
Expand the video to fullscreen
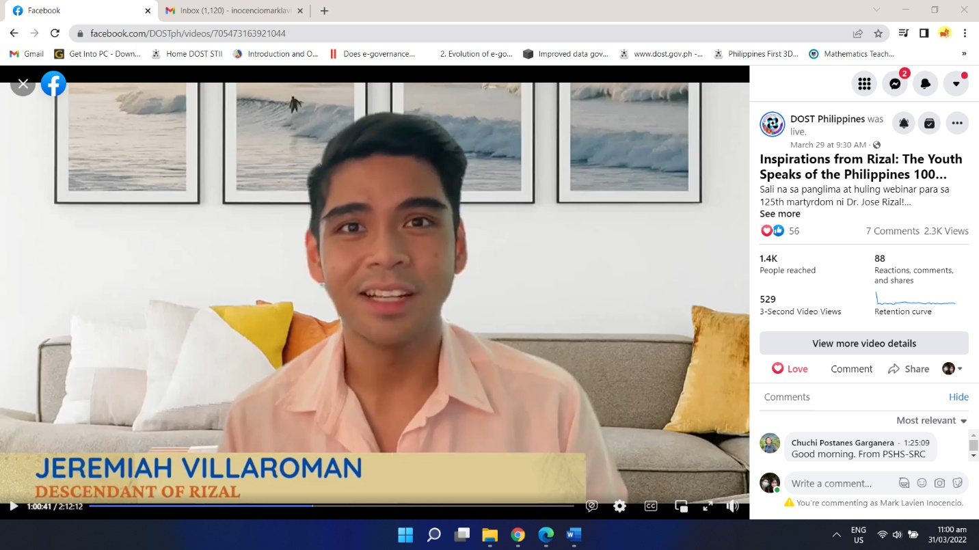coord(708,506)
